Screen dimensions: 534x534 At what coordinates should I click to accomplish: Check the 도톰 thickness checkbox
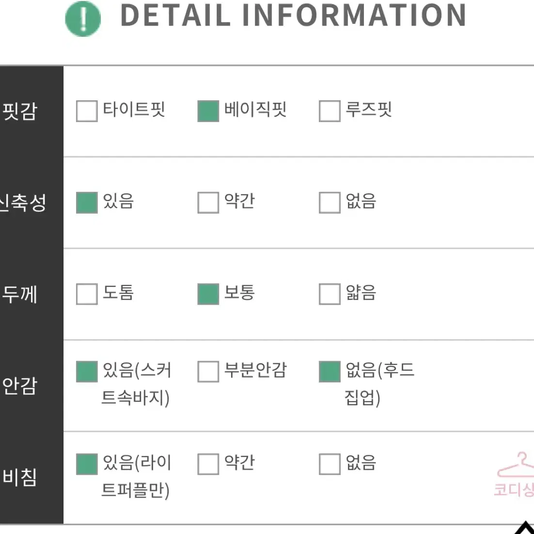(87, 294)
